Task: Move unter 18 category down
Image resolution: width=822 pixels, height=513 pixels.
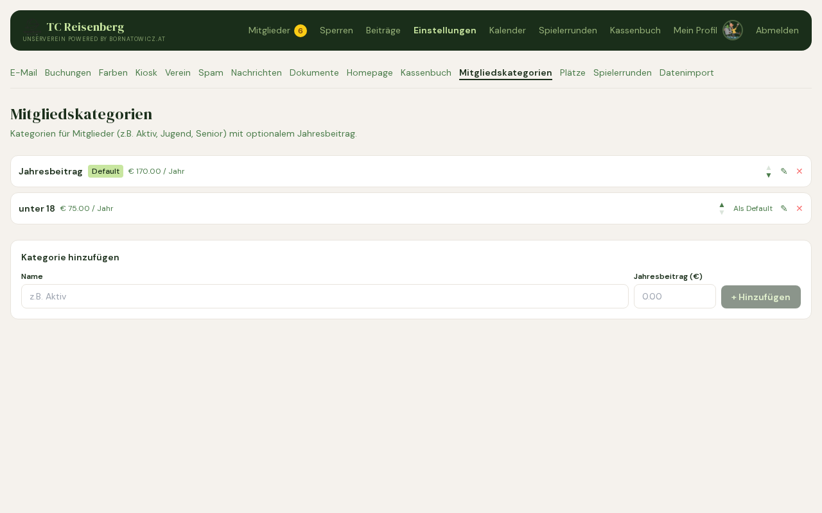Action: tap(722, 212)
